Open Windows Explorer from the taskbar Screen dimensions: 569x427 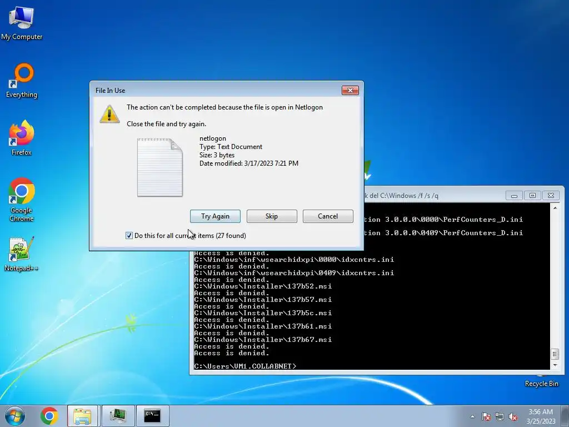click(82, 416)
